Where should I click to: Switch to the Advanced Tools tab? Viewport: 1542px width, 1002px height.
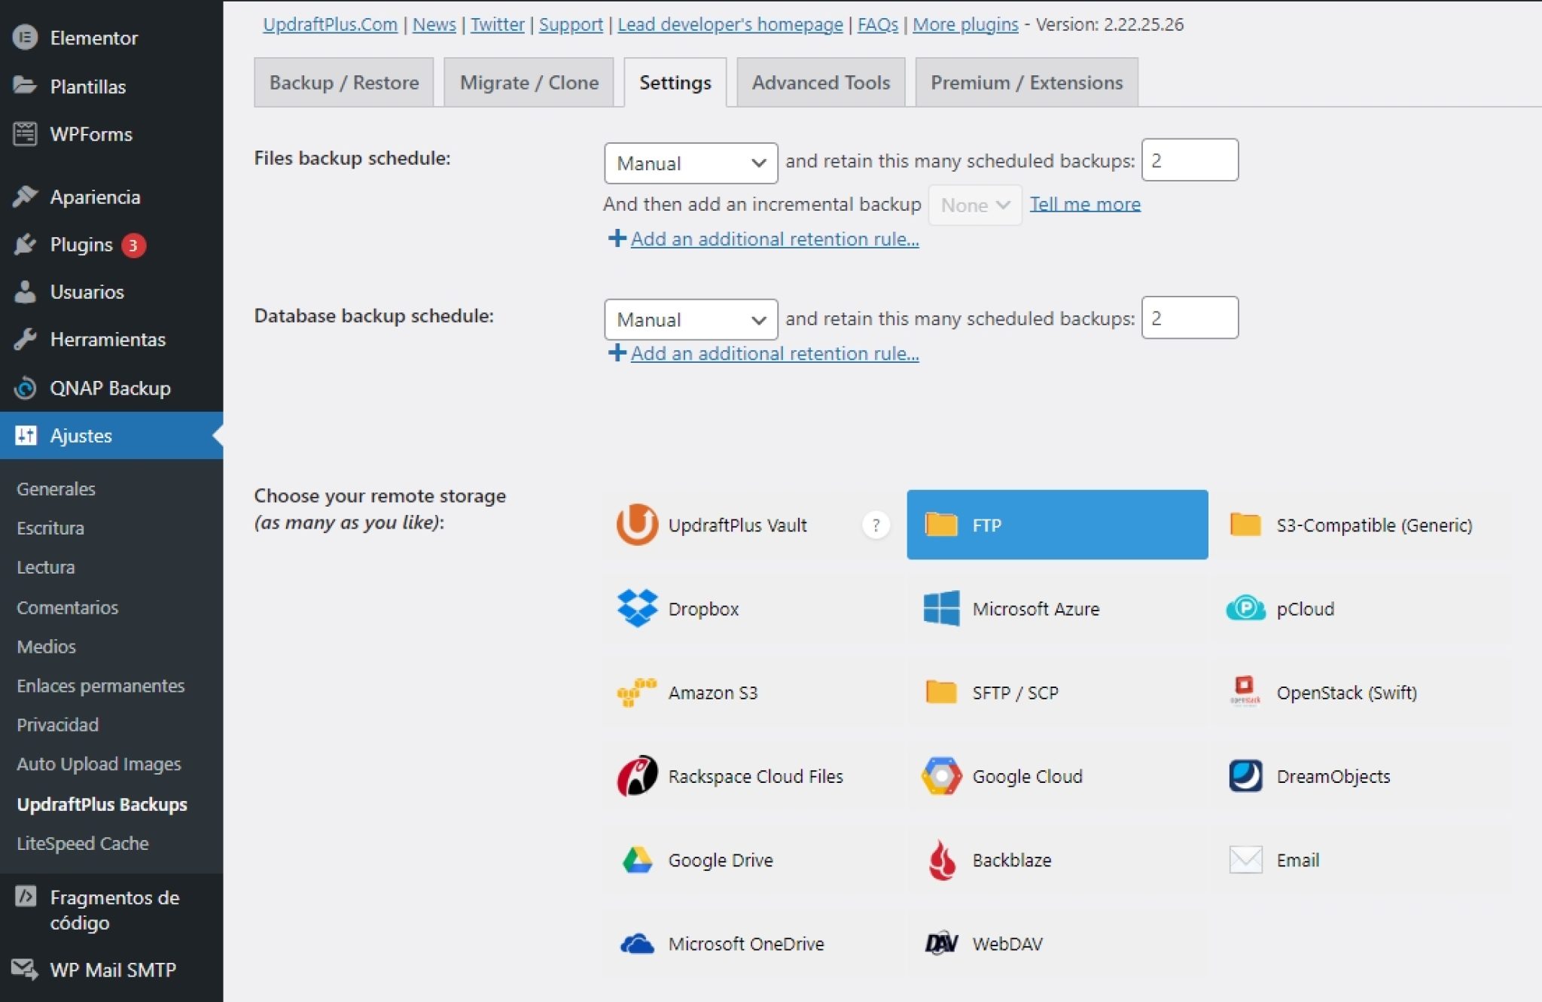820,82
